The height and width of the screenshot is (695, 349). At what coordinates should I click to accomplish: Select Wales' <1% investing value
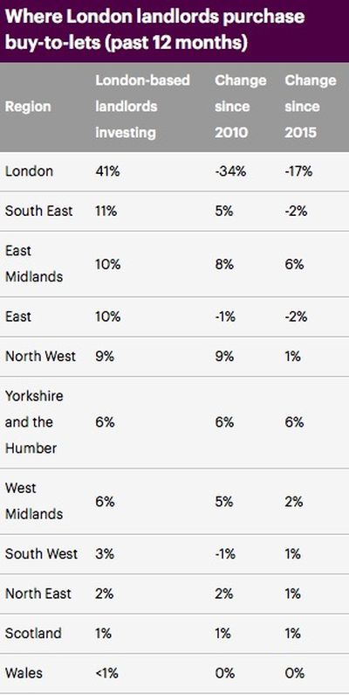point(107,673)
